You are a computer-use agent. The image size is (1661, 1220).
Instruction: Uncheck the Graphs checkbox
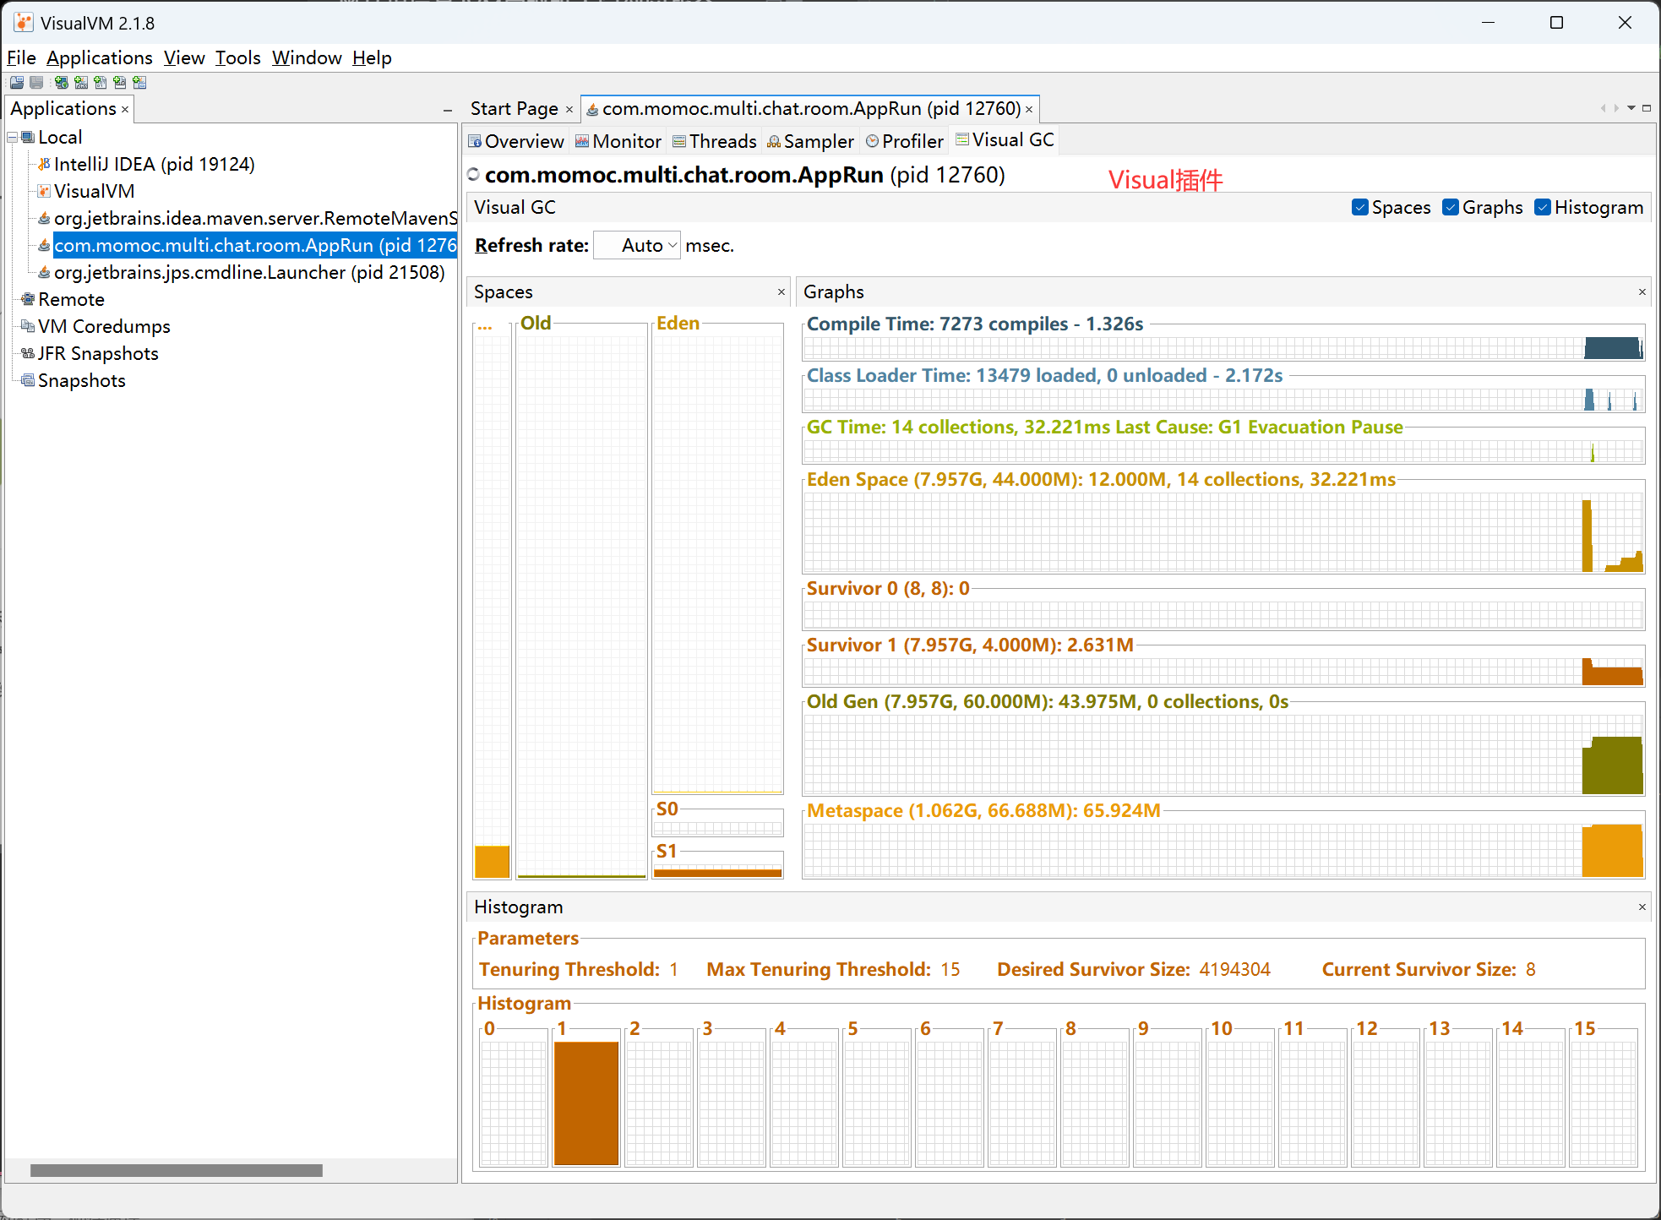(1451, 208)
